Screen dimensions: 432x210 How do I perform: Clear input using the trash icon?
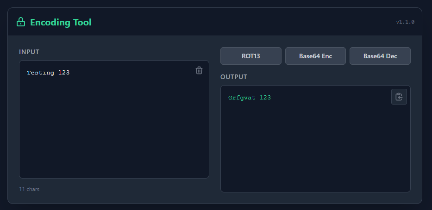[199, 70]
